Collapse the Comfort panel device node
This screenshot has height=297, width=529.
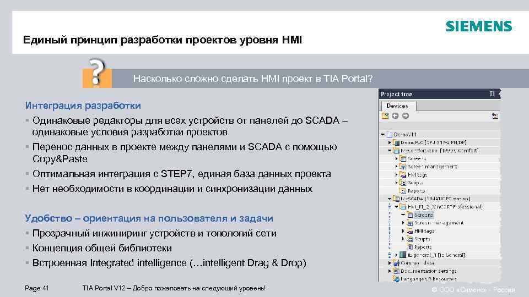click(x=390, y=151)
